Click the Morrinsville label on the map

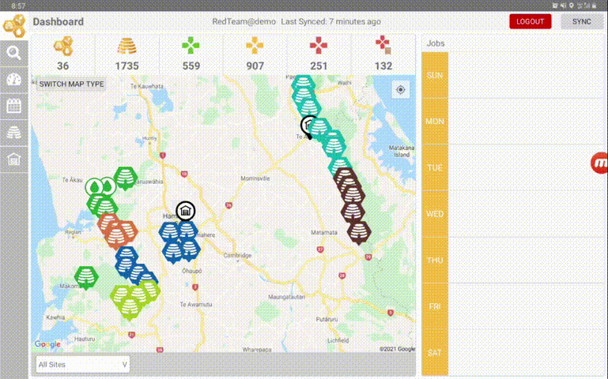click(255, 178)
